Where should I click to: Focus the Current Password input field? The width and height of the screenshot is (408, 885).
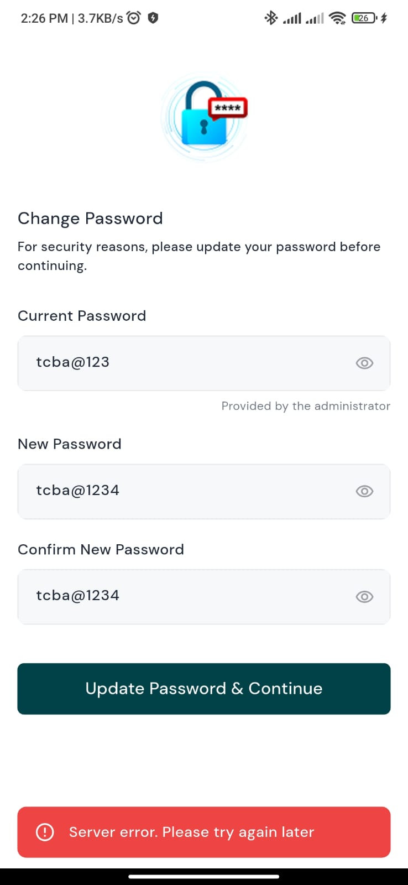[204, 363]
